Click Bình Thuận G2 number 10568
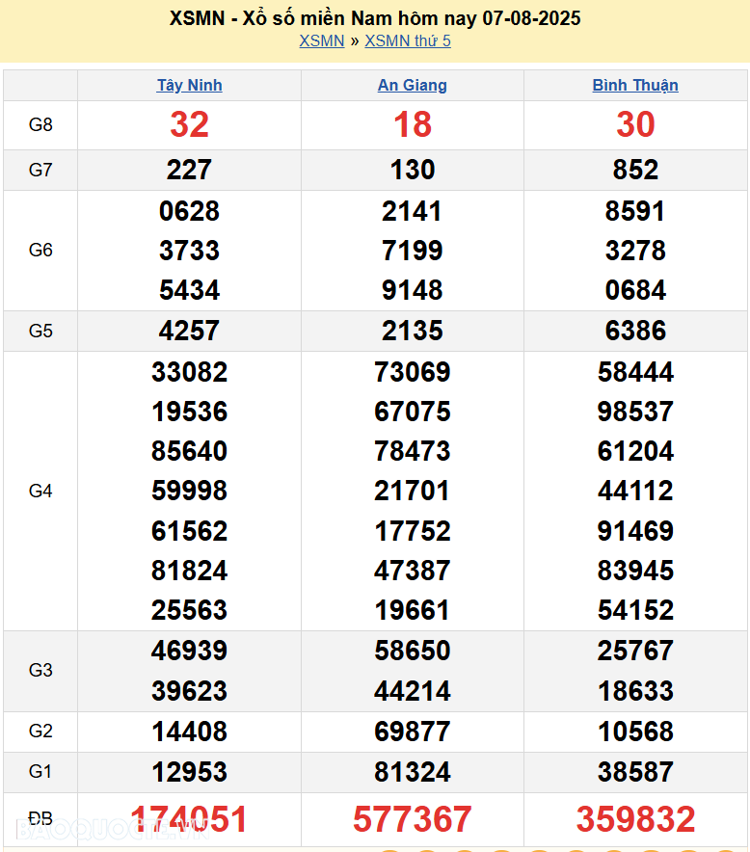The height and width of the screenshot is (852, 750). click(635, 732)
